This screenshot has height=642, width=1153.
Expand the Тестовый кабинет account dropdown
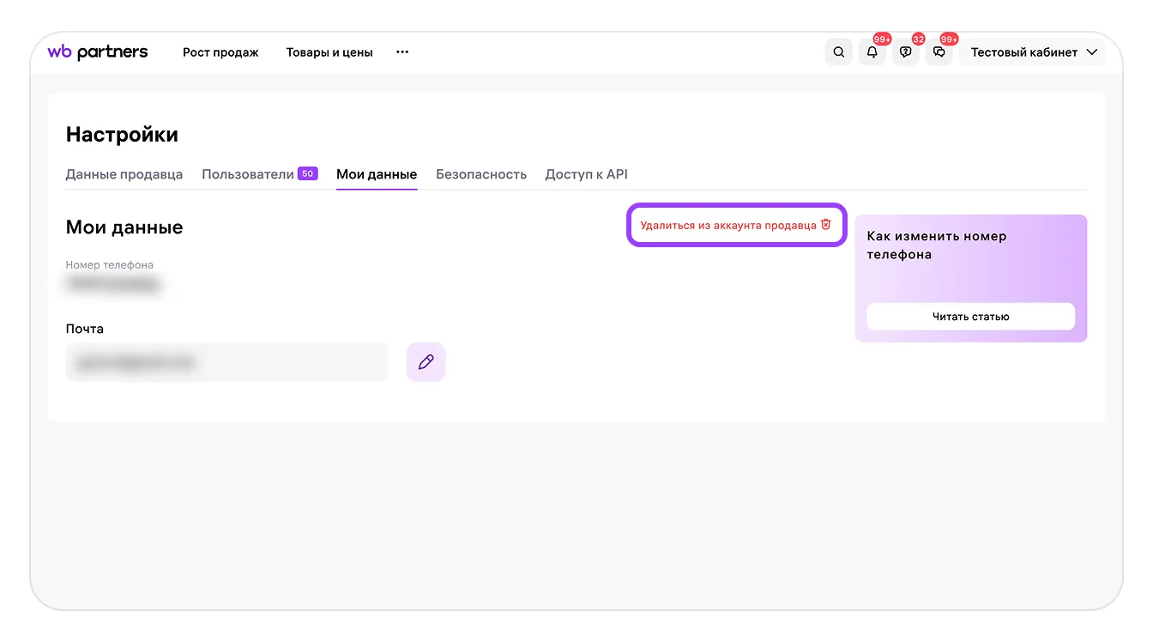coord(1033,52)
